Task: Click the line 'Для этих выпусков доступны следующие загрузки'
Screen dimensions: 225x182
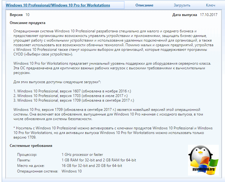Action: pyautogui.click(x=57, y=82)
